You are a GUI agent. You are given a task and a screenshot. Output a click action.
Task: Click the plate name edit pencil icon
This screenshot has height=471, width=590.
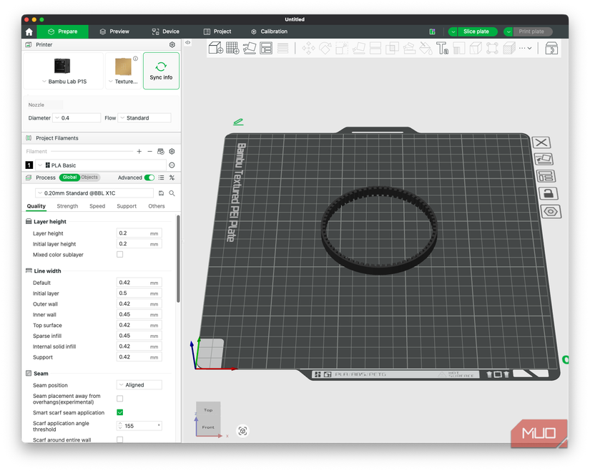238,122
